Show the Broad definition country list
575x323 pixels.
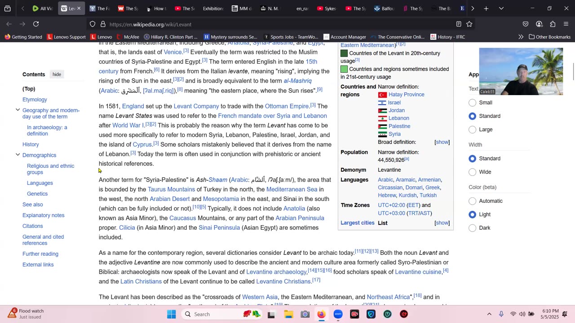pyautogui.click(x=442, y=142)
